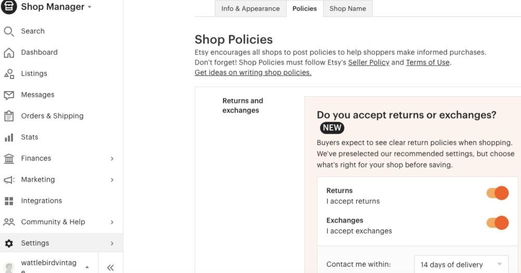This screenshot has height=273, width=521.
Task: Open the 'Contact me within' dropdown
Action: pyautogui.click(x=461, y=264)
